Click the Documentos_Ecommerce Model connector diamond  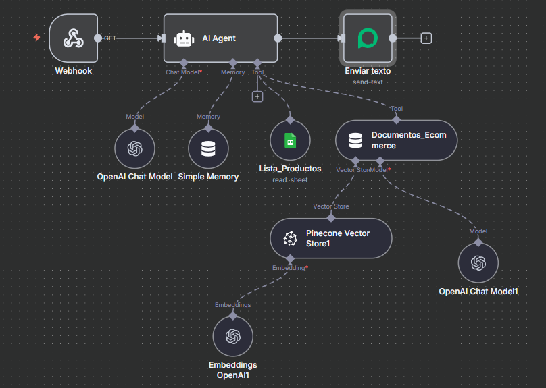click(x=380, y=161)
